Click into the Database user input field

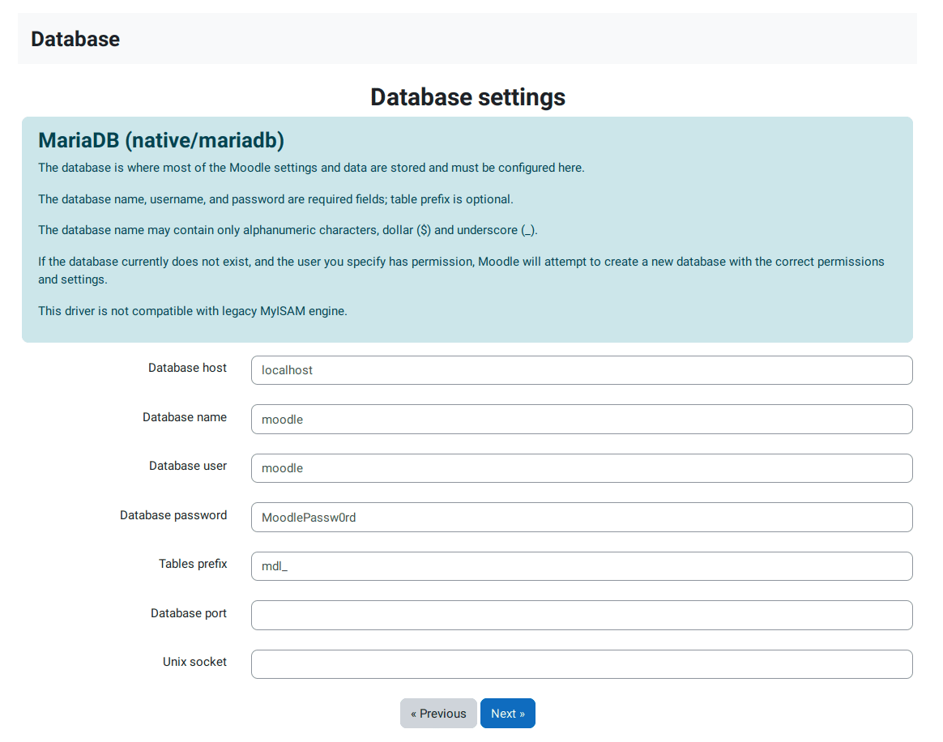[x=582, y=468]
